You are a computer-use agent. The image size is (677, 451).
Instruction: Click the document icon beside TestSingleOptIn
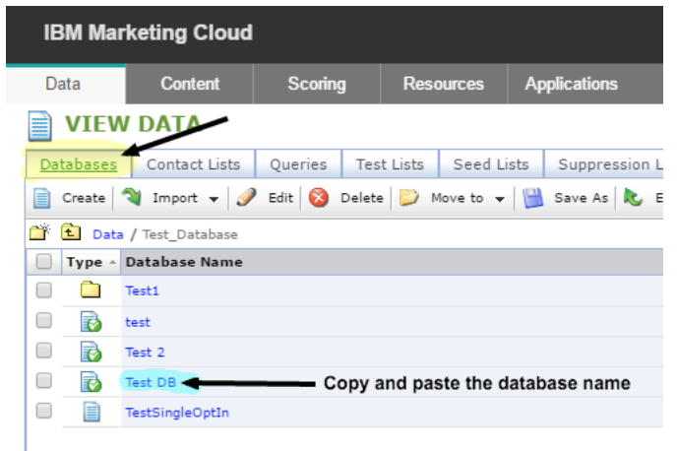point(92,412)
